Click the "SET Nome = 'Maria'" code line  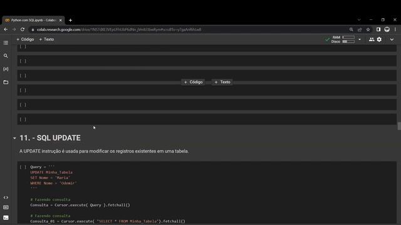pyautogui.click(x=50, y=177)
